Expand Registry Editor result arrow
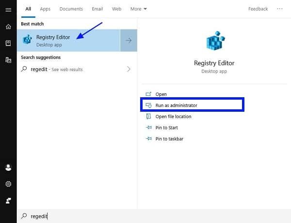The height and width of the screenshot is (223, 291). (129, 40)
